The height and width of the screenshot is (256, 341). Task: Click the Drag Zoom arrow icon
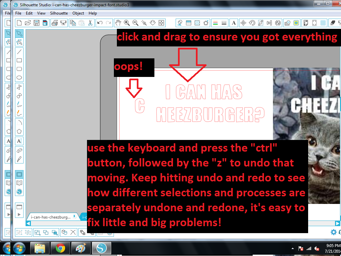coord(153,23)
